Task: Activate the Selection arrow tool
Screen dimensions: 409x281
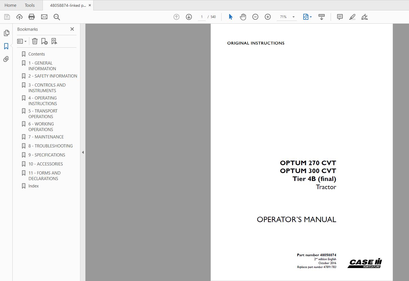Action: (x=231, y=17)
